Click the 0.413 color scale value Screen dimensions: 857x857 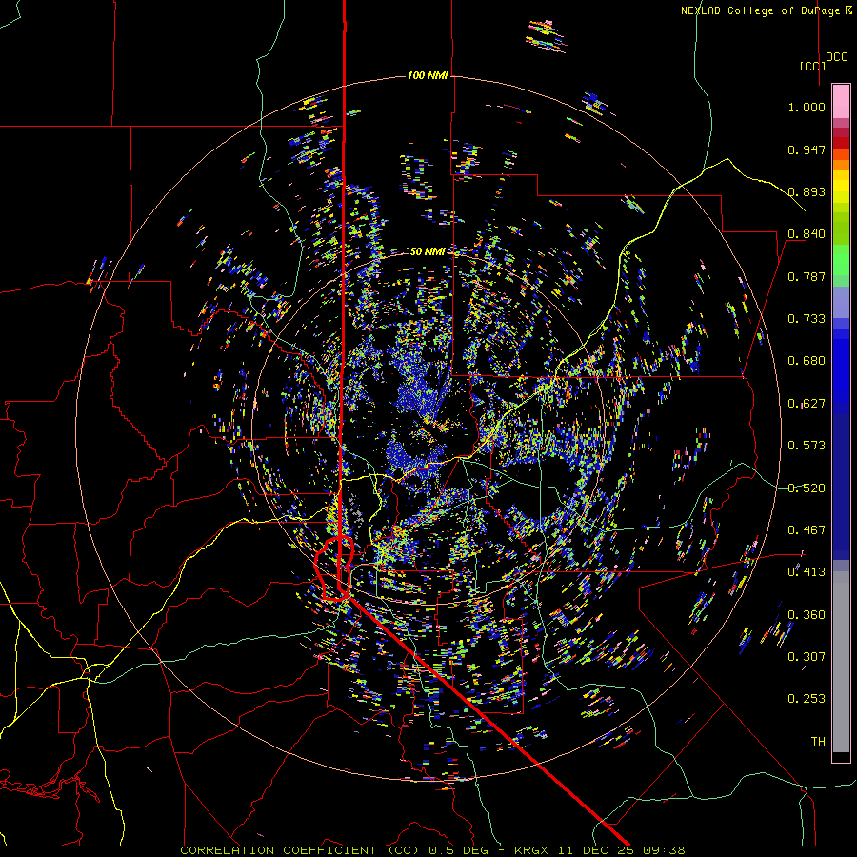click(807, 572)
